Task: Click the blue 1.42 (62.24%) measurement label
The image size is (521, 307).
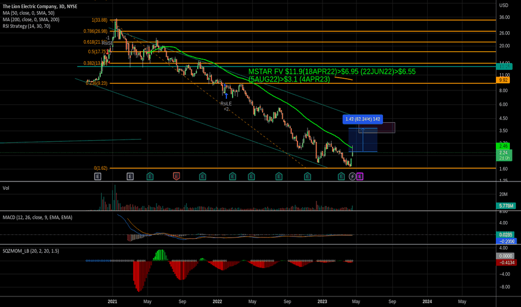Action: 363,119
